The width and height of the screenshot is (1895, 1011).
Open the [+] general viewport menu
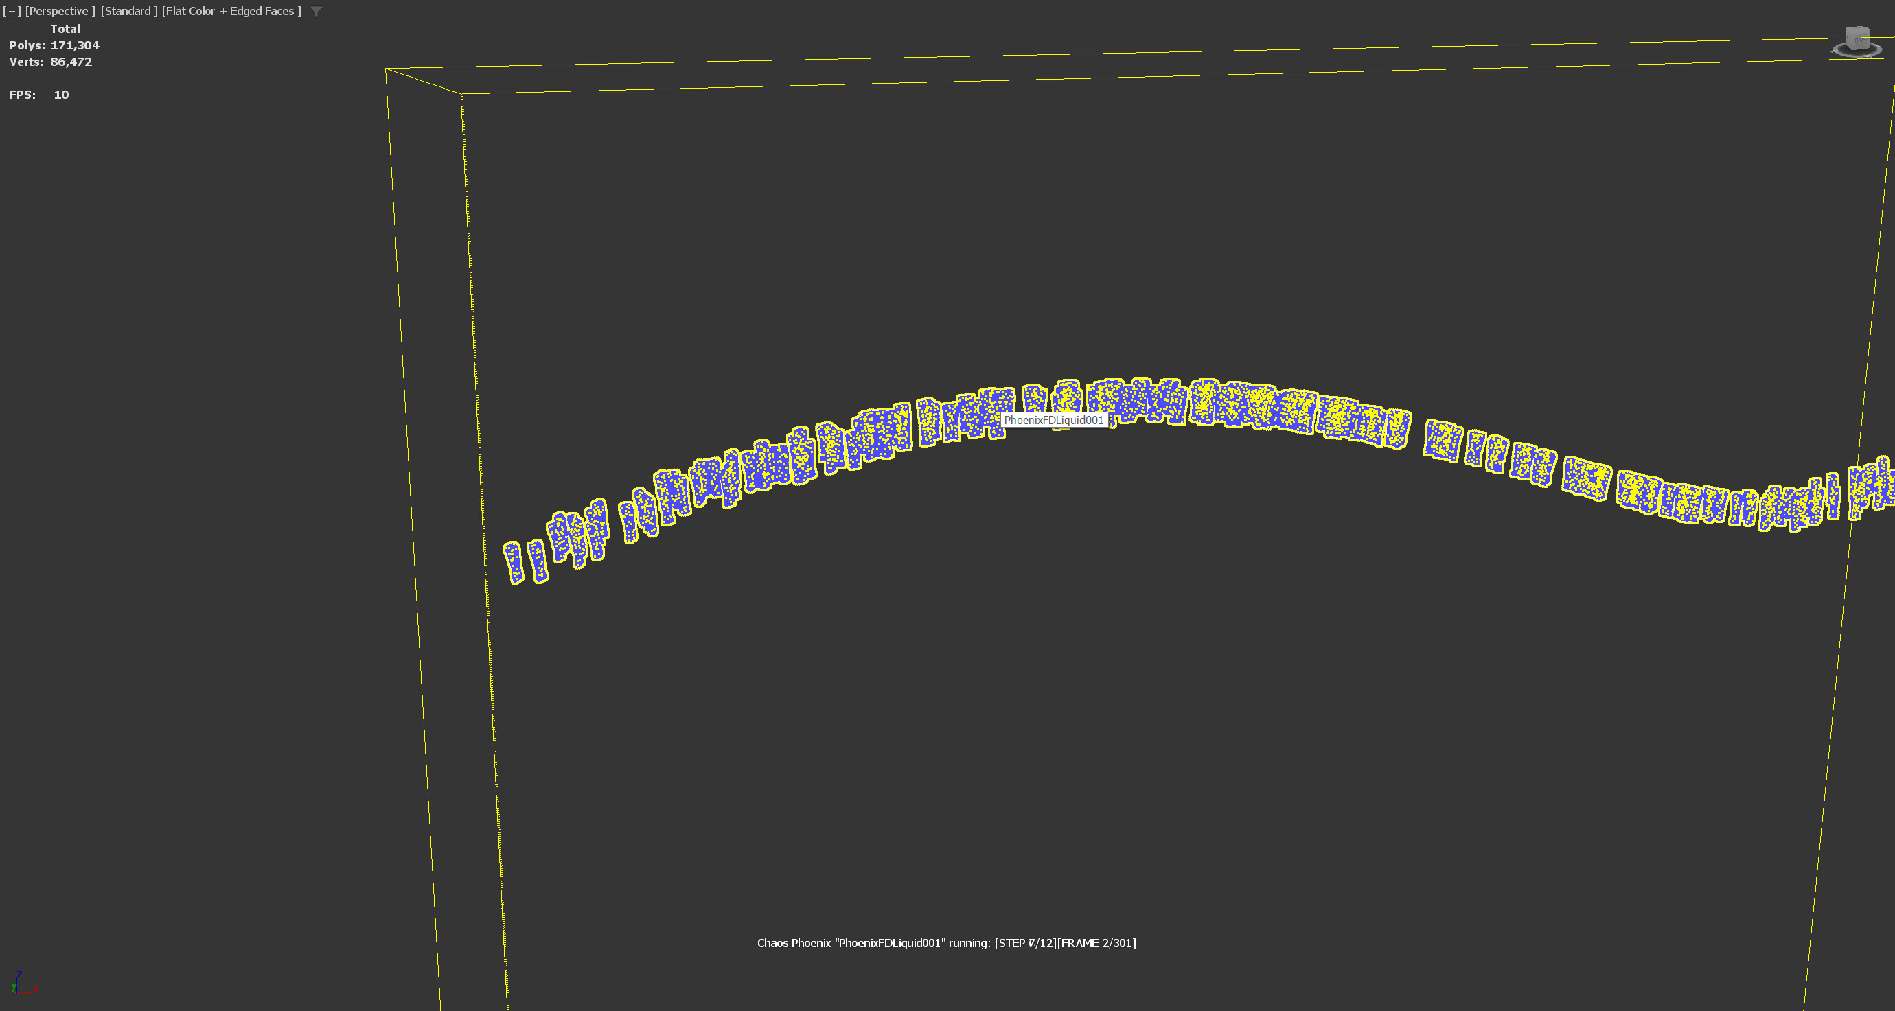pos(12,11)
